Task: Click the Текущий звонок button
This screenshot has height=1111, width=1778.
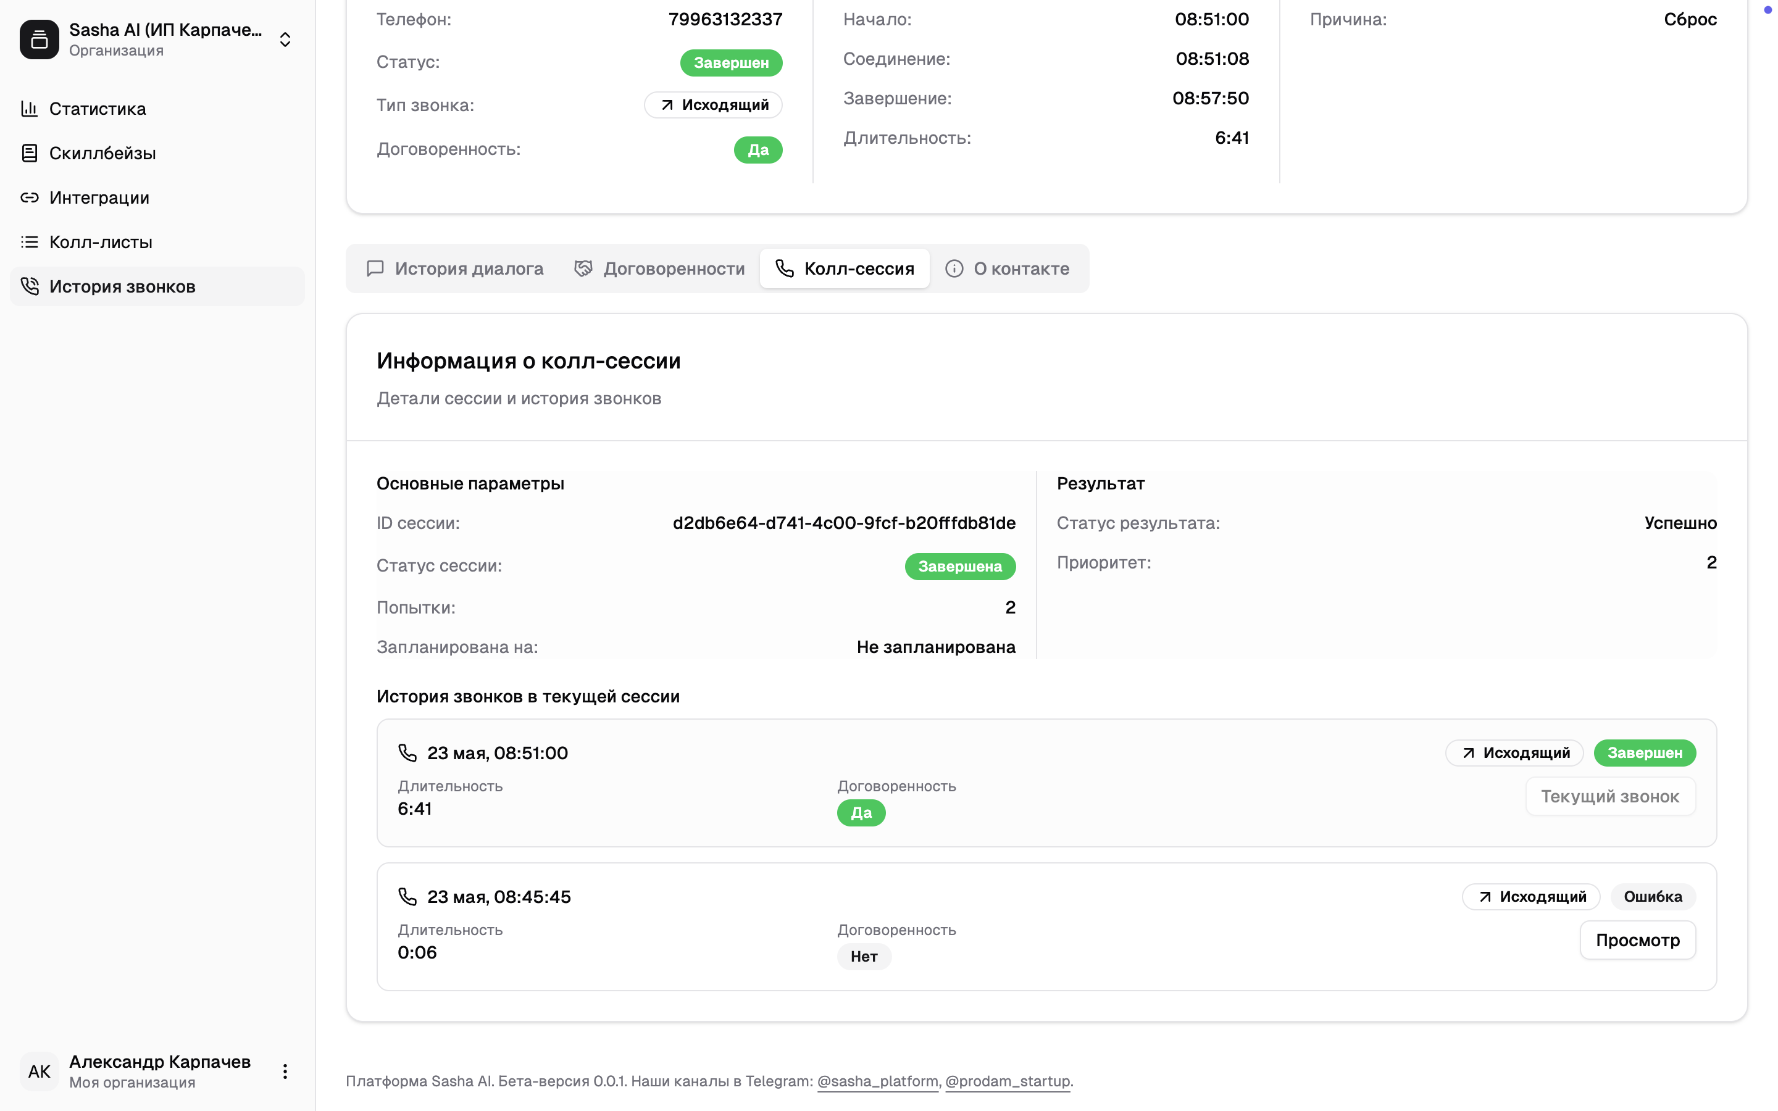Action: tap(1609, 796)
